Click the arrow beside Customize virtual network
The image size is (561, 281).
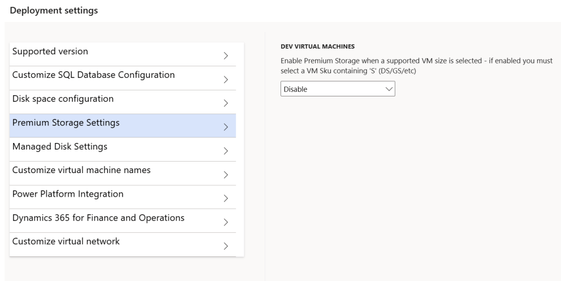pyautogui.click(x=226, y=246)
